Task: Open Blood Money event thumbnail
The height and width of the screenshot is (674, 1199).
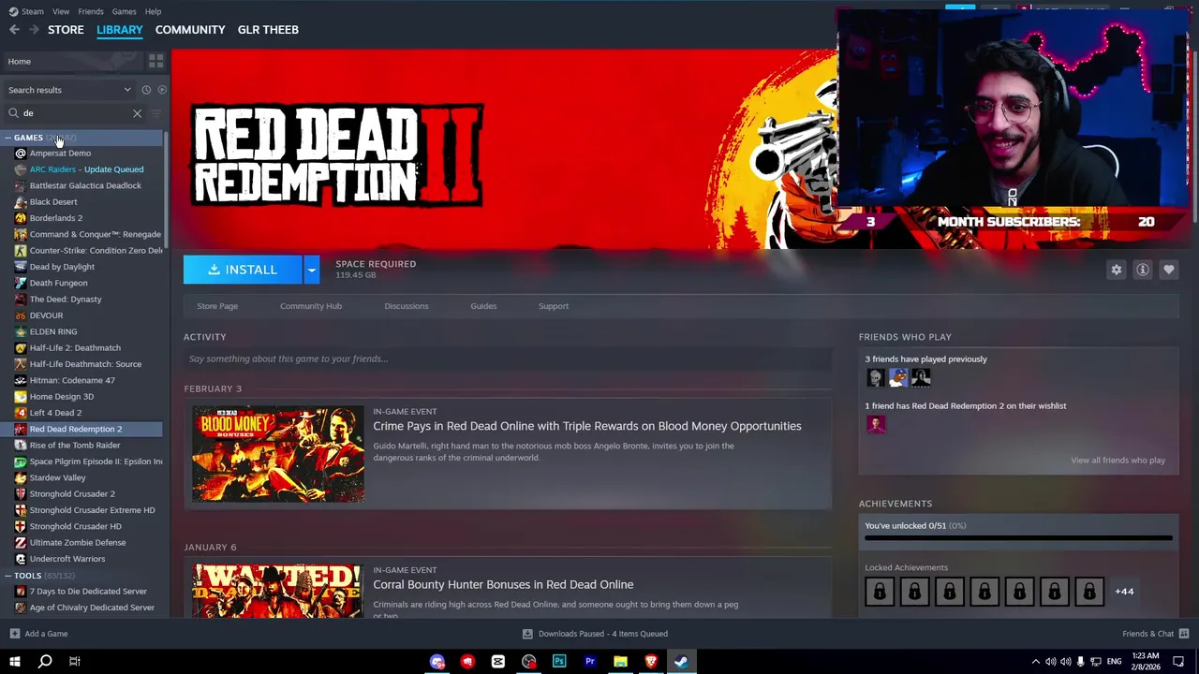Action: click(x=278, y=454)
